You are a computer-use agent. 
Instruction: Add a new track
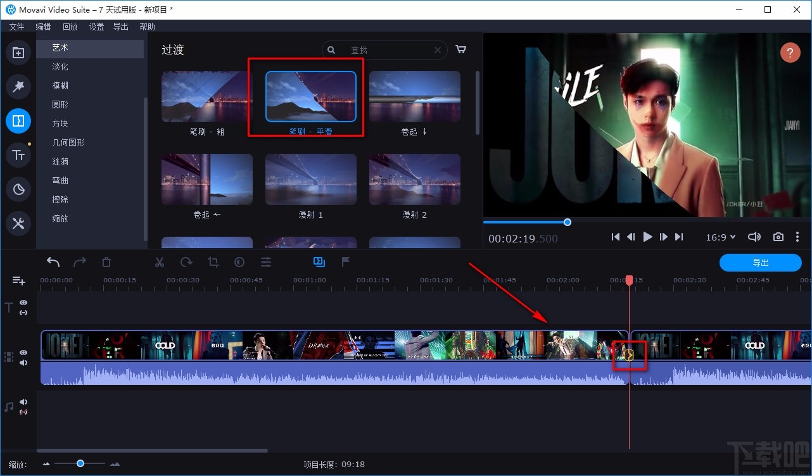pos(18,280)
